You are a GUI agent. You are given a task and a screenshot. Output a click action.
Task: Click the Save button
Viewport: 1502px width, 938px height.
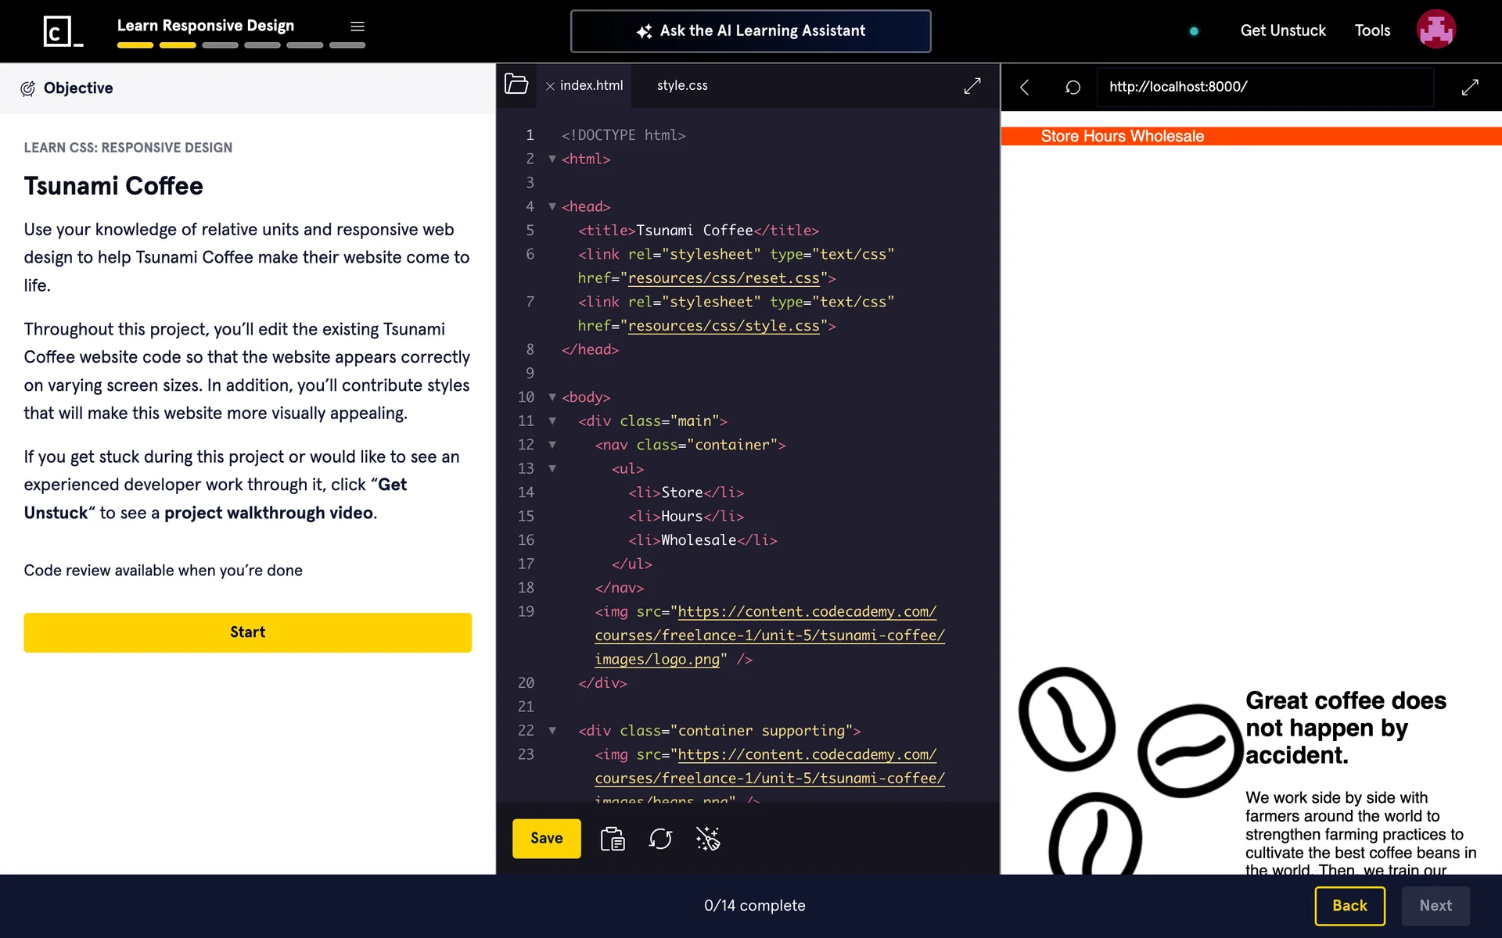coord(546,838)
